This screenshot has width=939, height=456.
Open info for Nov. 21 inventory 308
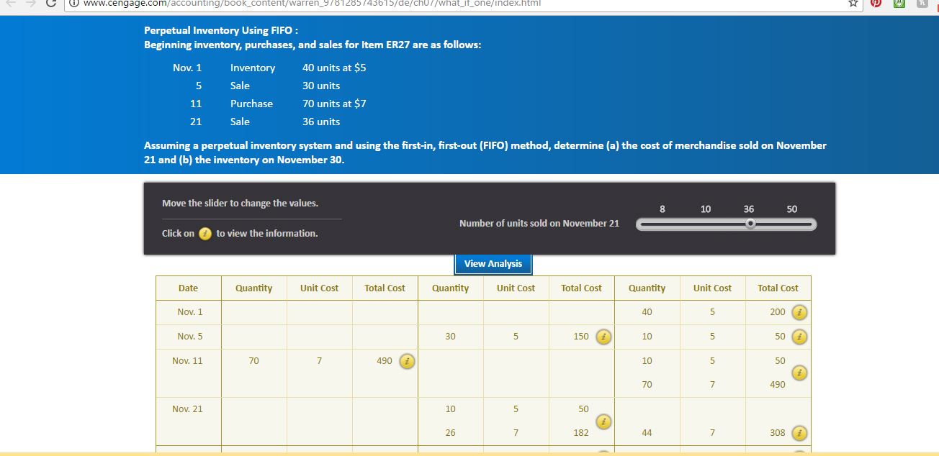tap(798, 432)
